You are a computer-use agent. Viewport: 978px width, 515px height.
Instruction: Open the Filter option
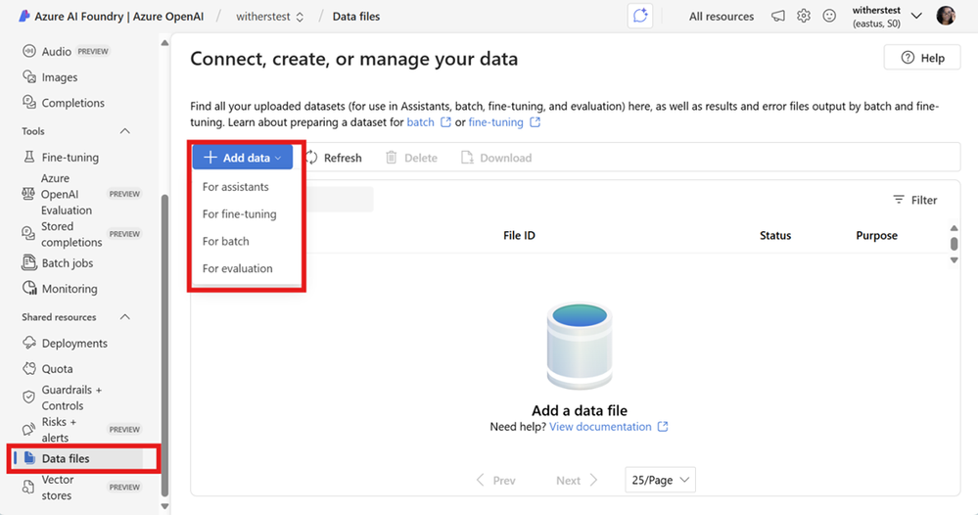(915, 200)
